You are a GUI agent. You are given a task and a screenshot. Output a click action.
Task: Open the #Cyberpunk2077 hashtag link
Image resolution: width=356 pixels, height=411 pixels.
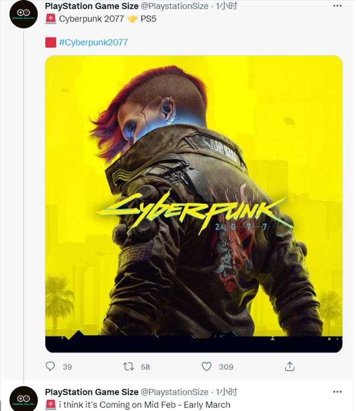click(x=93, y=42)
